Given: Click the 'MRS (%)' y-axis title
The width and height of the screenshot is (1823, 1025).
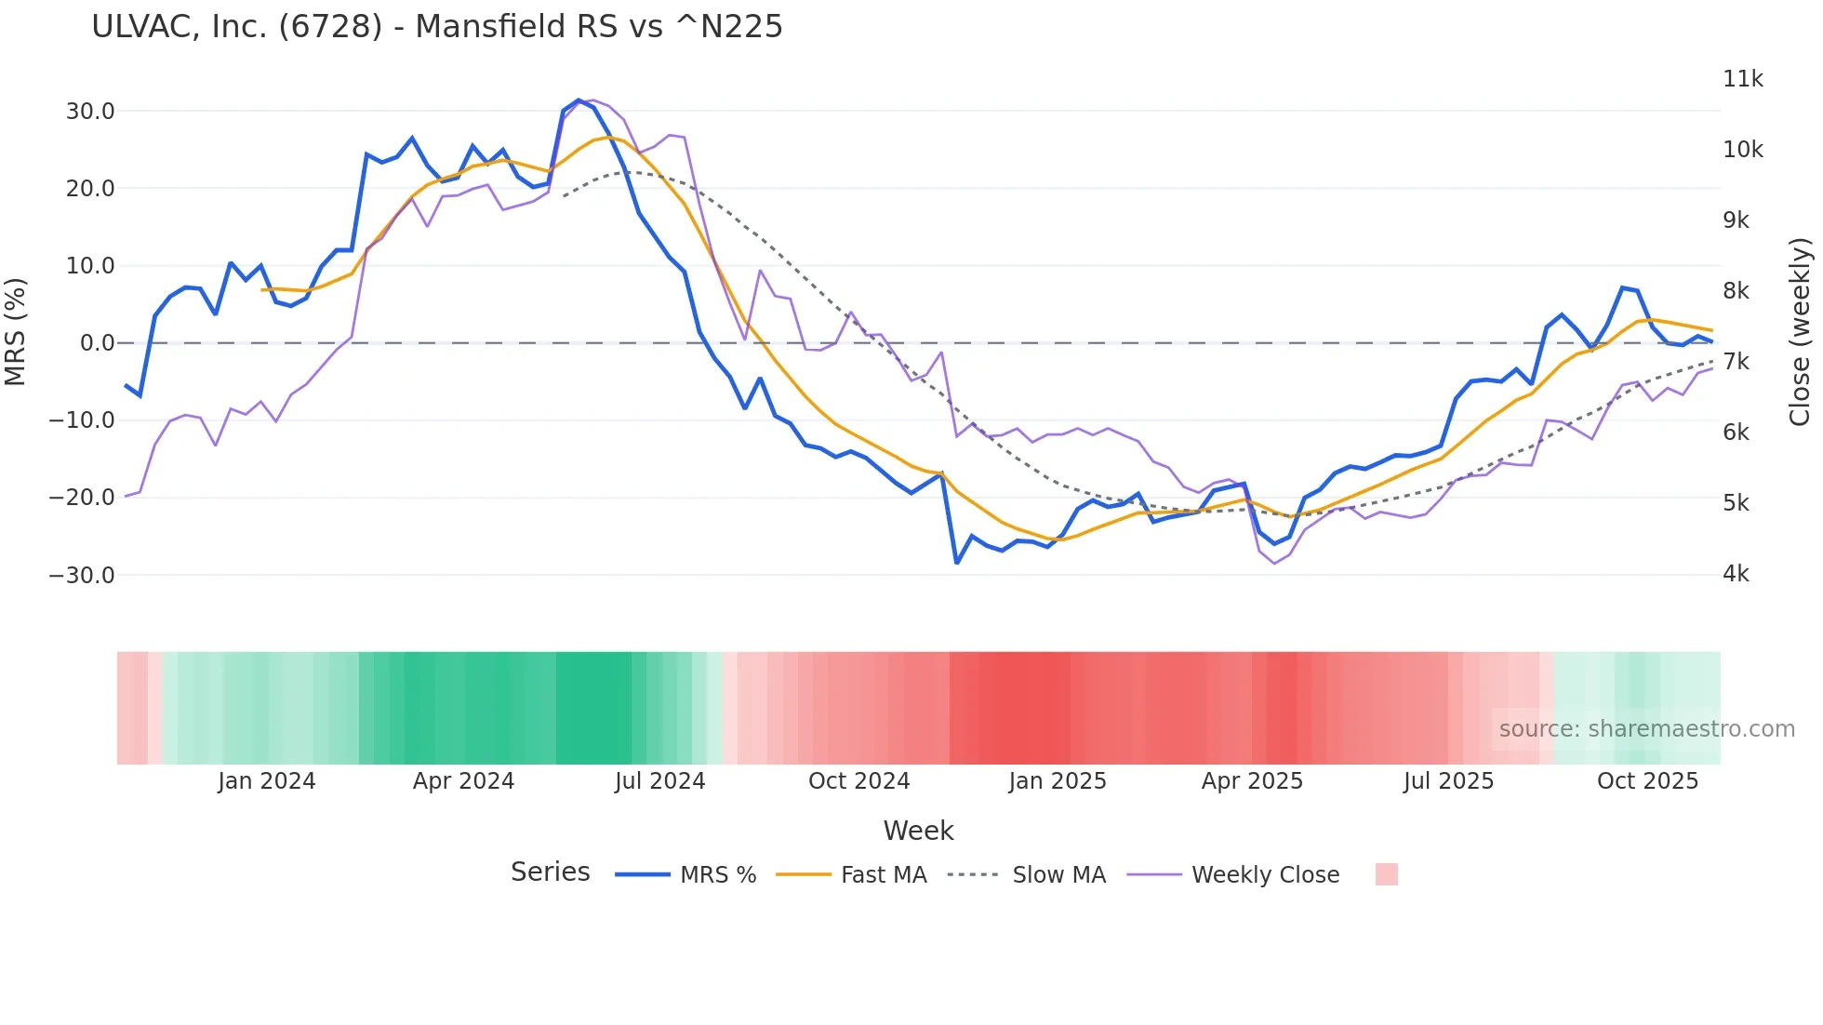Looking at the screenshot, I should click(16, 332).
